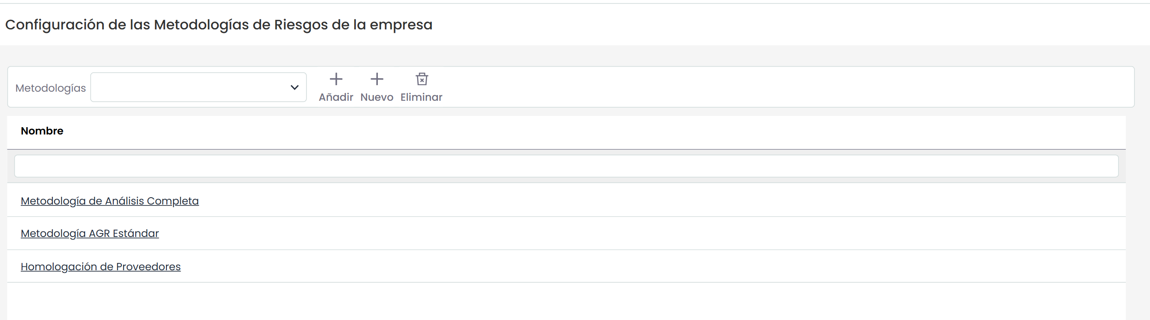Click the Añadir text label

click(x=336, y=97)
